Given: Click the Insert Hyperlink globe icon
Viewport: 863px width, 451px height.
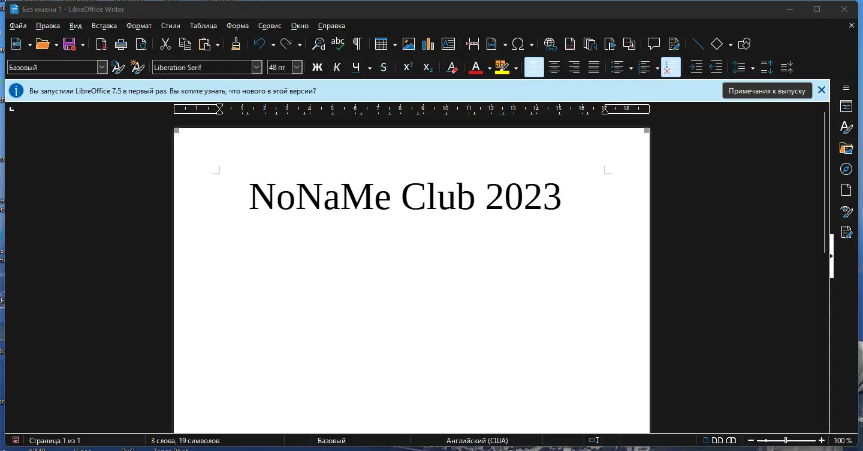Looking at the screenshot, I should click(x=550, y=44).
